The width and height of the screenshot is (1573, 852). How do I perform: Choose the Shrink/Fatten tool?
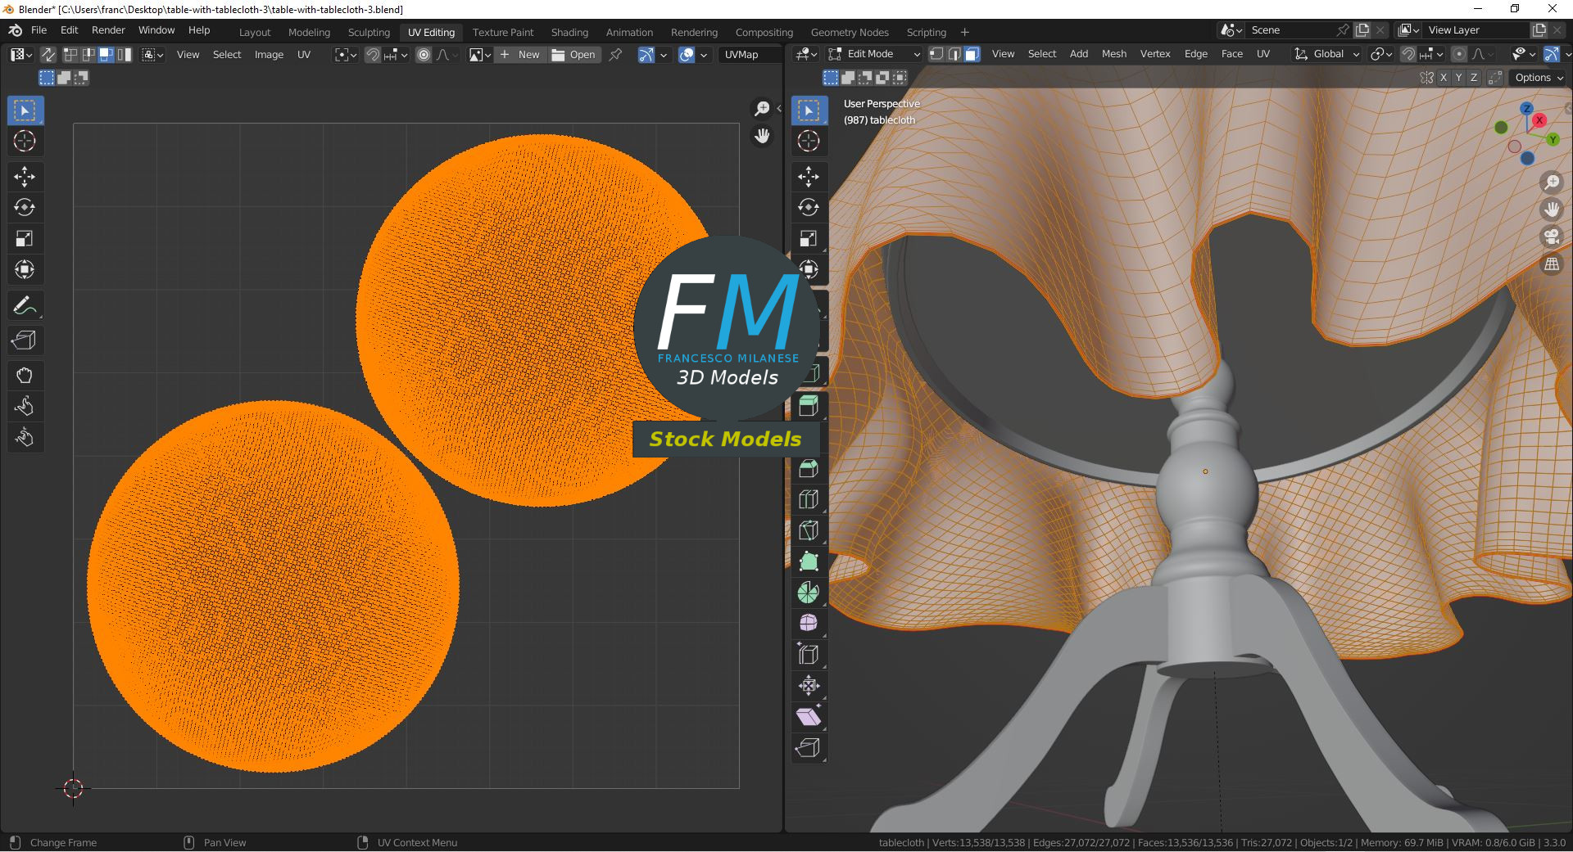click(x=809, y=686)
